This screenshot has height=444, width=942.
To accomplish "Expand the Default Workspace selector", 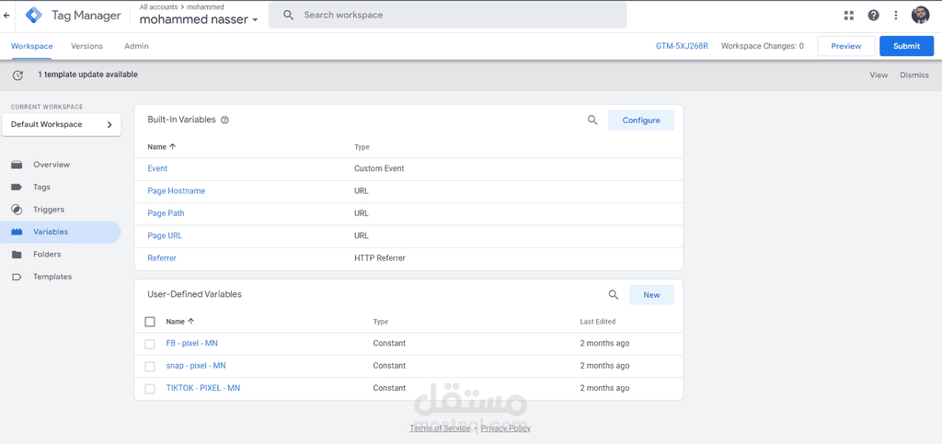I will [62, 125].
